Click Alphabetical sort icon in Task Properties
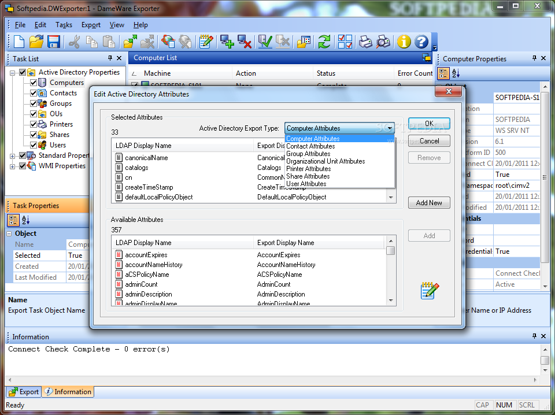Screen dimensions: 555x415 tap(25, 220)
